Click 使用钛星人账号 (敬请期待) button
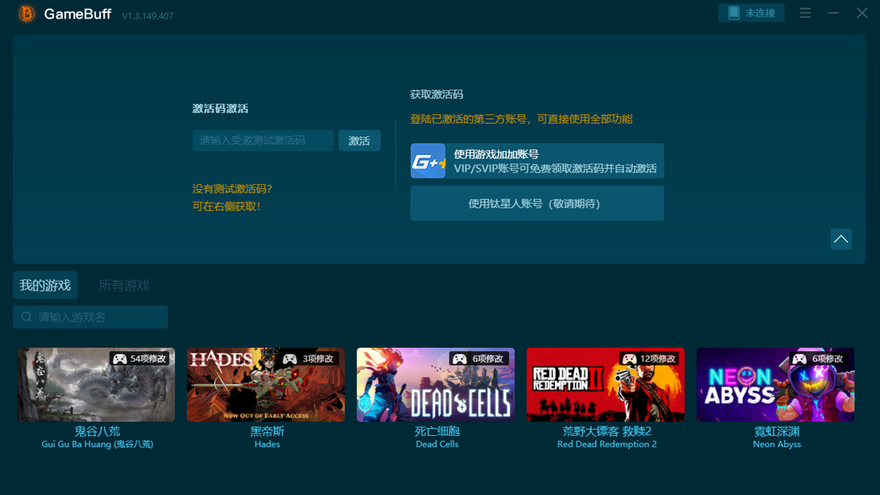This screenshot has width=880, height=495. click(537, 203)
